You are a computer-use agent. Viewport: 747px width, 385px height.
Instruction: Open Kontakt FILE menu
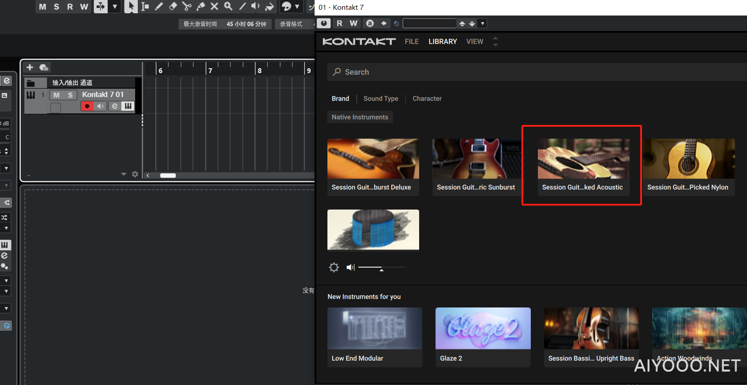pos(412,41)
